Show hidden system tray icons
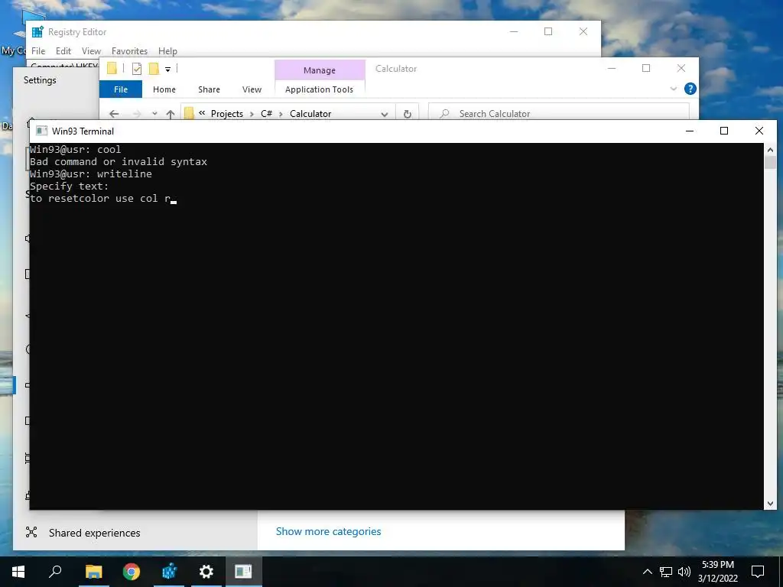This screenshot has height=587, width=783. click(x=647, y=572)
